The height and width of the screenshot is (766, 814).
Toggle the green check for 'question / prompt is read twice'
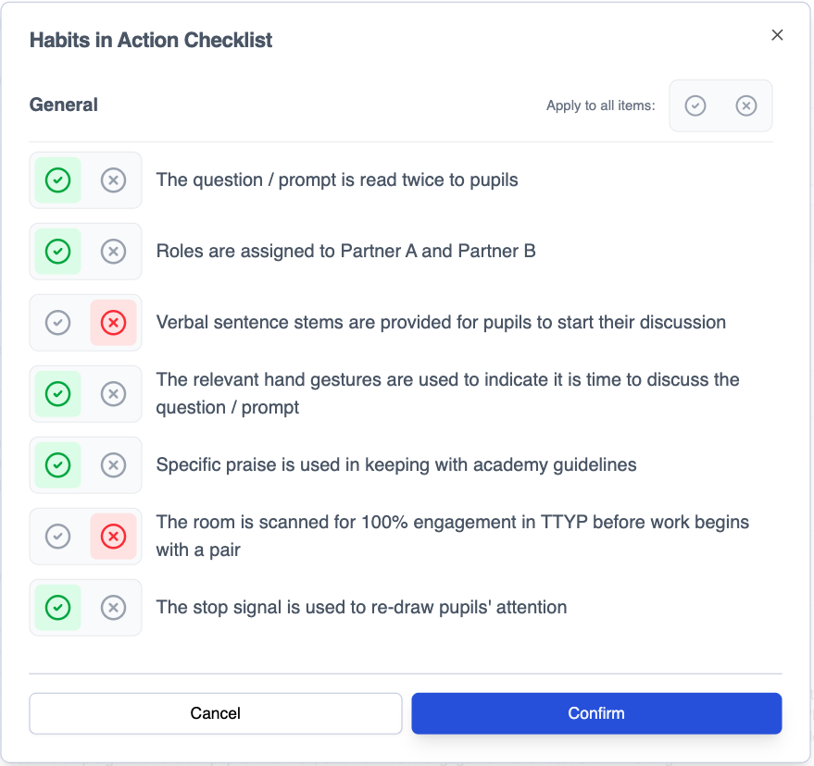coord(58,179)
